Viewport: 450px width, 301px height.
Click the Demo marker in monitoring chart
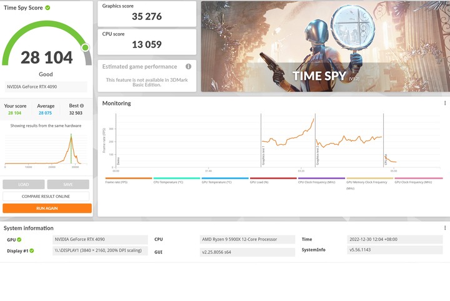click(118, 161)
